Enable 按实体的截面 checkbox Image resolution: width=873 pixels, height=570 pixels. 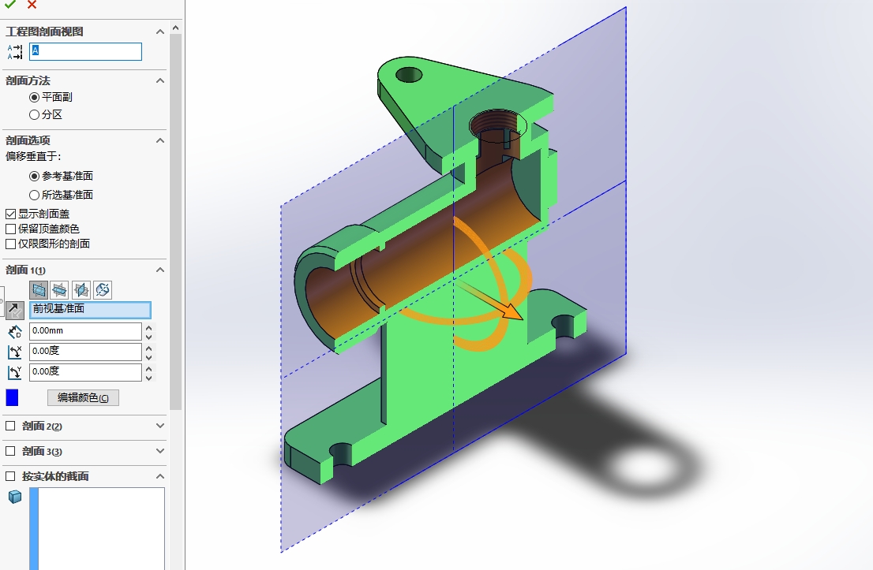[x=10, y=476]
